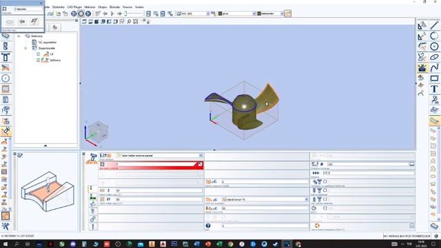The width and height of the screenshot is (441, 248).
Task: Select the Arc drawing tool
Action: click(x=434, y=36)
